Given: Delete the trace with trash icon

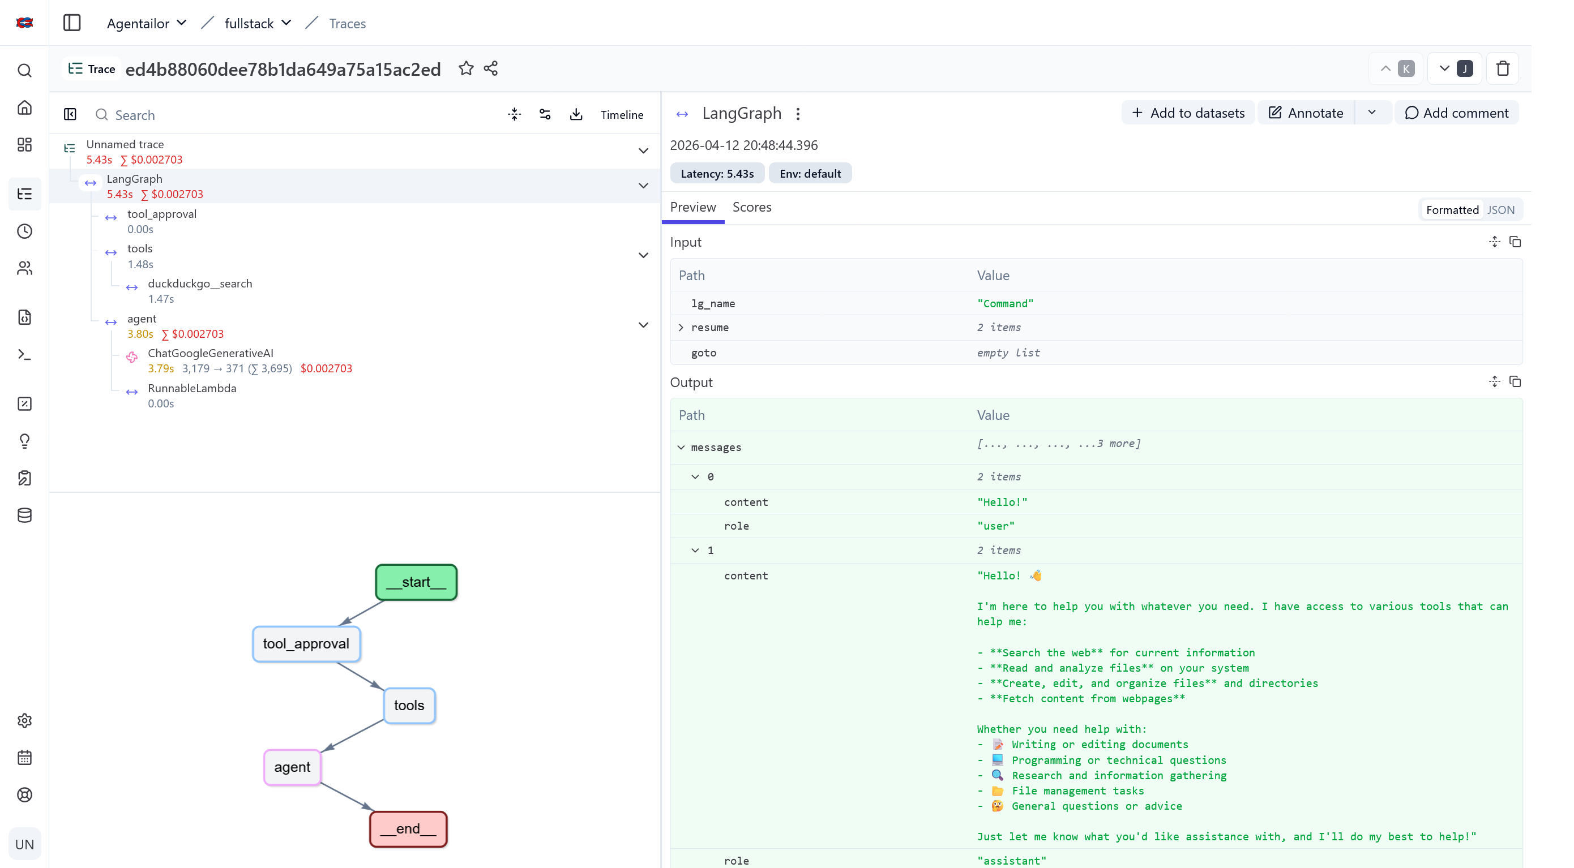Looking at the screenshot, I should [1503, 68].
